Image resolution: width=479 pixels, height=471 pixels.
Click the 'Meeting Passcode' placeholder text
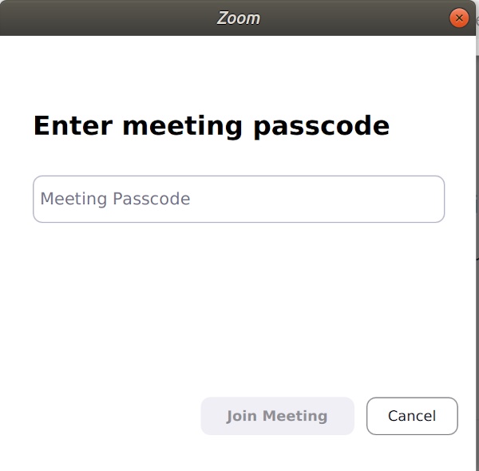coord(115,199)
